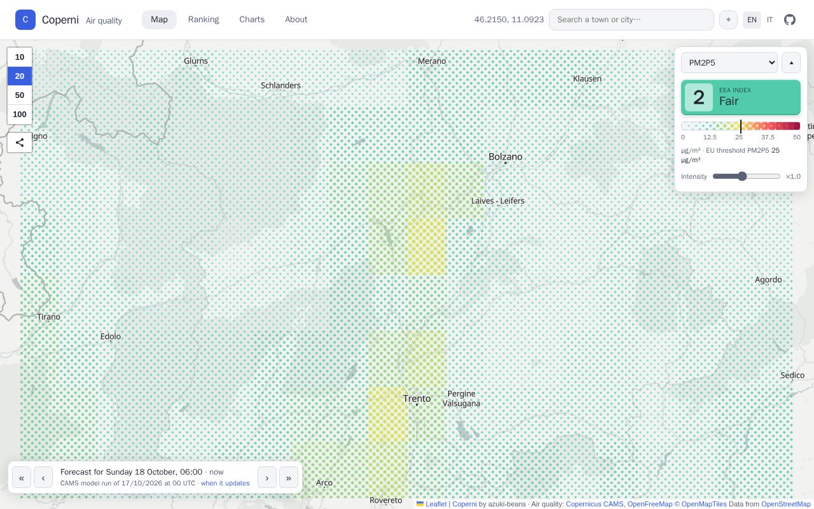Open the OpenStreetMap attribution link
The image size is (814, 509).
(x=786, y=504)
